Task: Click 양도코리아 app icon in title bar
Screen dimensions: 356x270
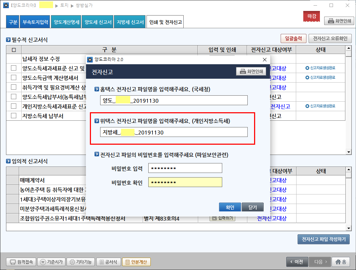Action: point(6,5)
